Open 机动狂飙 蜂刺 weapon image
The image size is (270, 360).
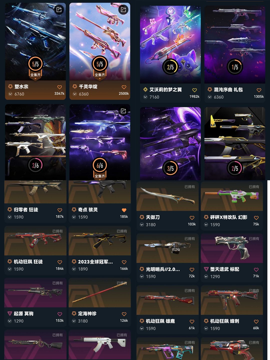click(232, 300)
